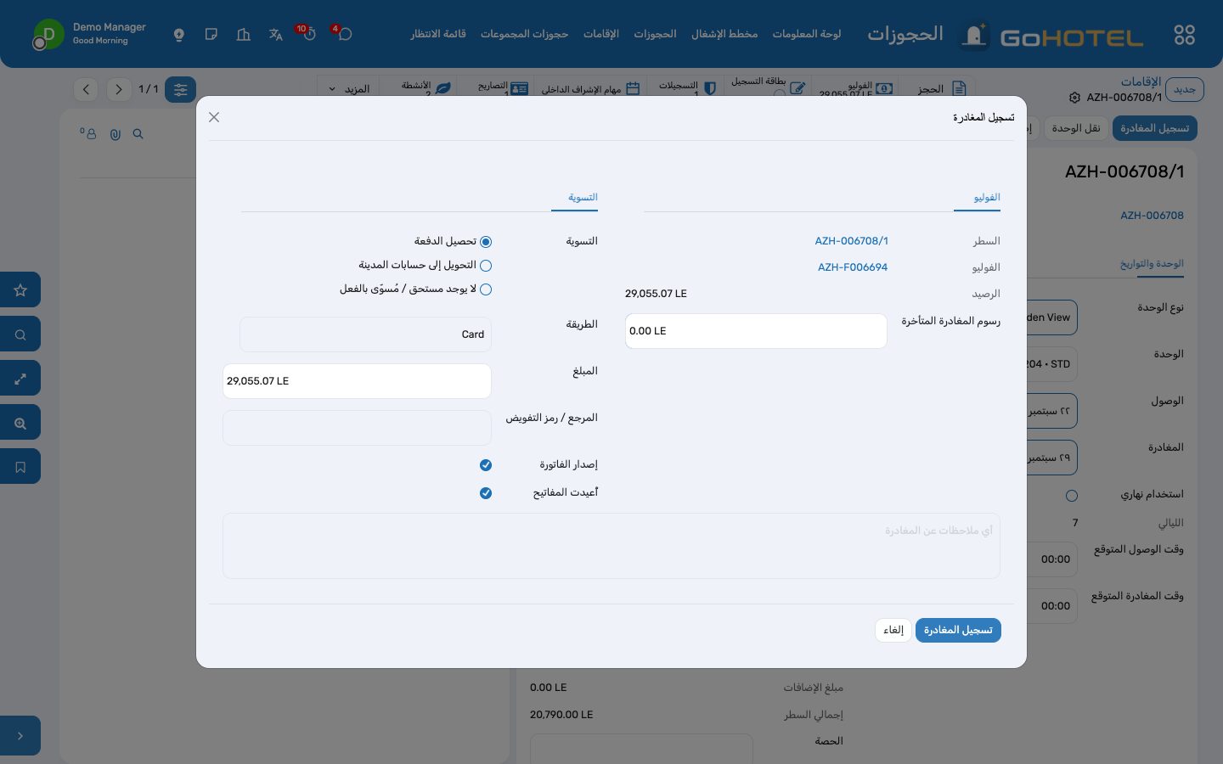Image resolution: width=1223 pixels, height=764 pixels.
Task: Click the gear icon beside AZH-006708/1
Action: tap(1074, 98)
